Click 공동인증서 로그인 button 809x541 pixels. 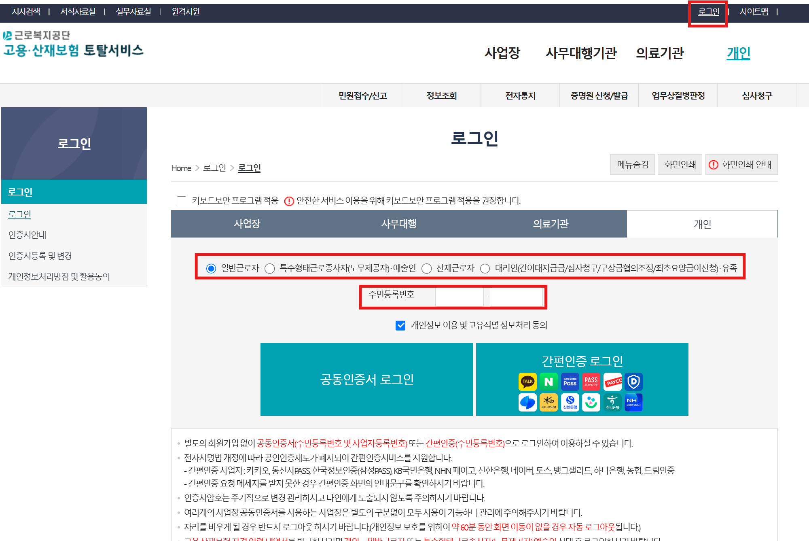pyautogui.click(x=366, y=380)
